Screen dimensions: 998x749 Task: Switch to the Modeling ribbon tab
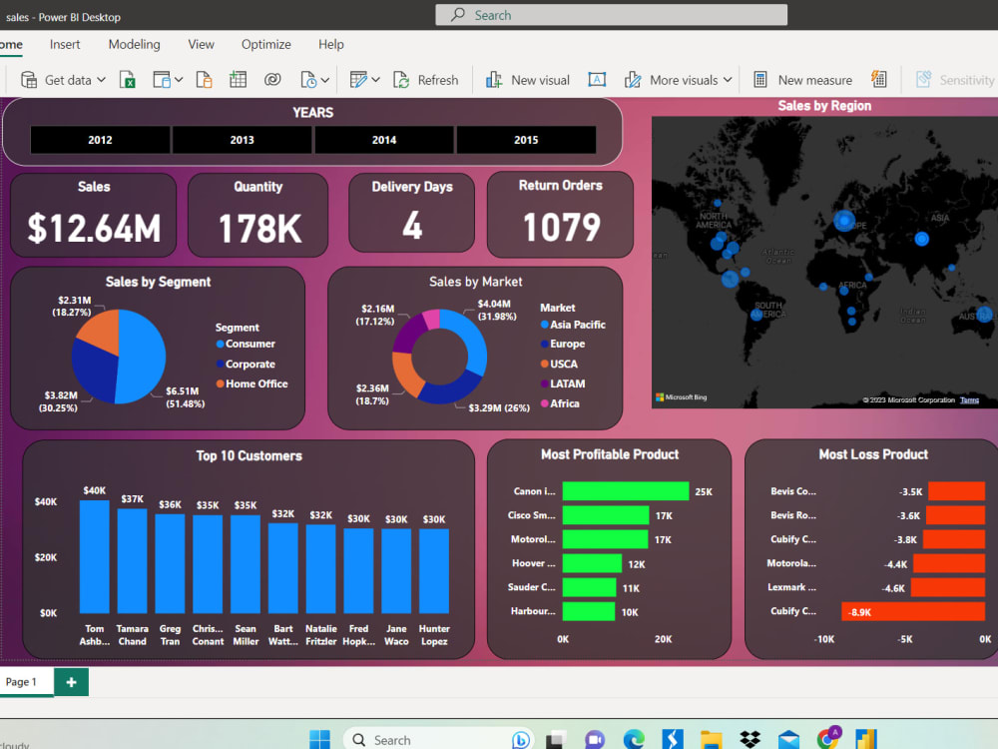(x=134, y=44)
